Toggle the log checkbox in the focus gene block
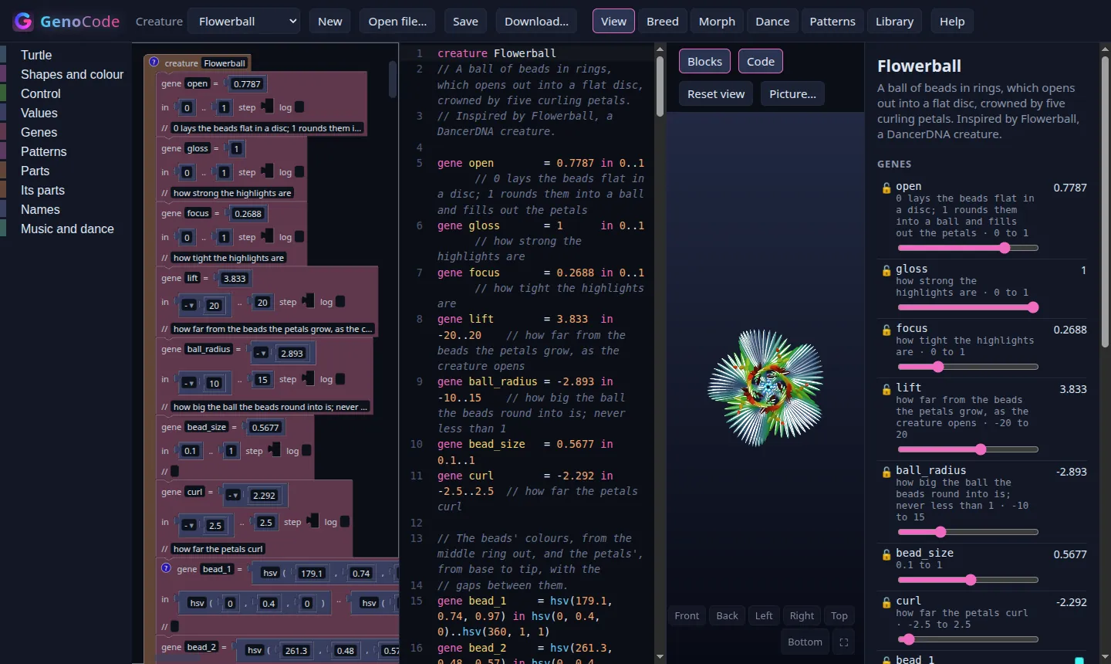This screenshot has width=1111, height=664. tap(299, 237)
